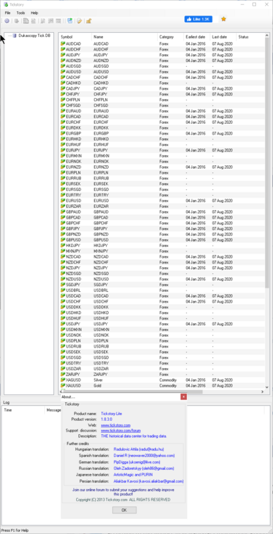
Task: Click Japanese translation credit 'ArtisticMagic and PURIN'
Action: (x=133, y=474)
